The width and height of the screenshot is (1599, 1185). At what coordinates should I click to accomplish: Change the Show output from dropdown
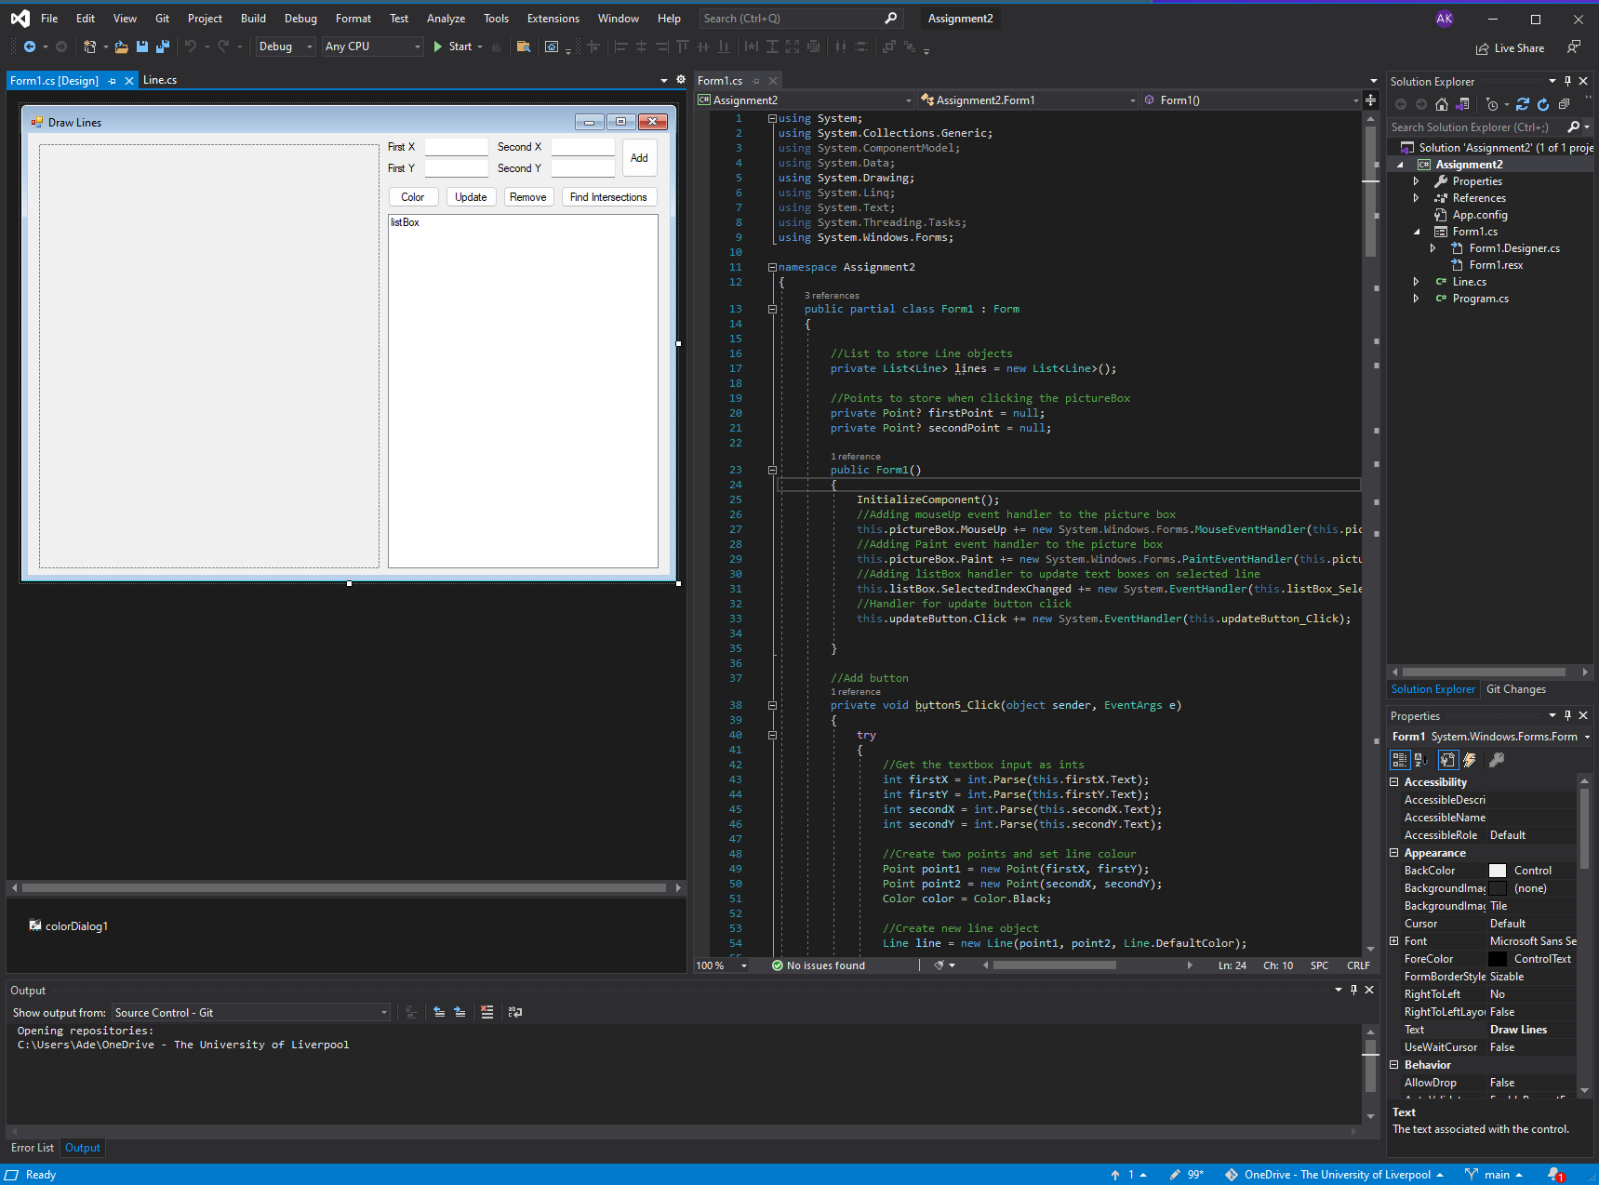click(381, 1012)
